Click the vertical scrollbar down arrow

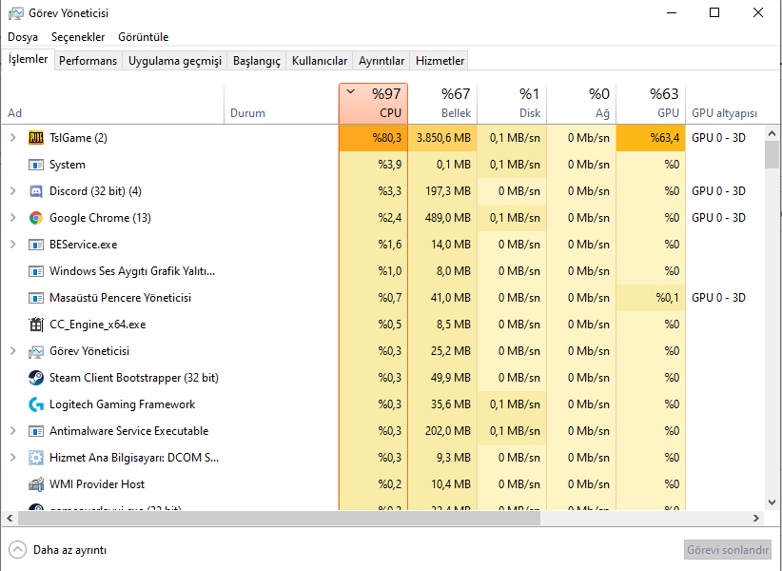coord(772,502)
